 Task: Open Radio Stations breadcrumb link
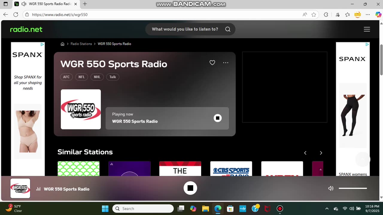click(x=81, y=44)
